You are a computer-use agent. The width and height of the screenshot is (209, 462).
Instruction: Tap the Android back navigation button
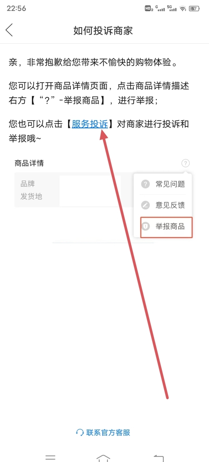[x=158, y=458]
